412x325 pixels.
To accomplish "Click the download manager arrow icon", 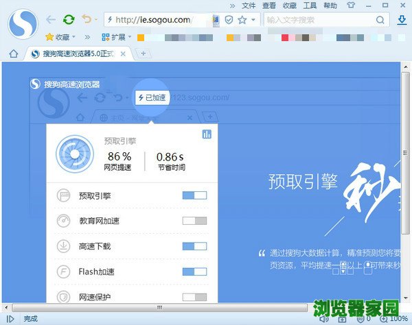I will pos(402,20).
